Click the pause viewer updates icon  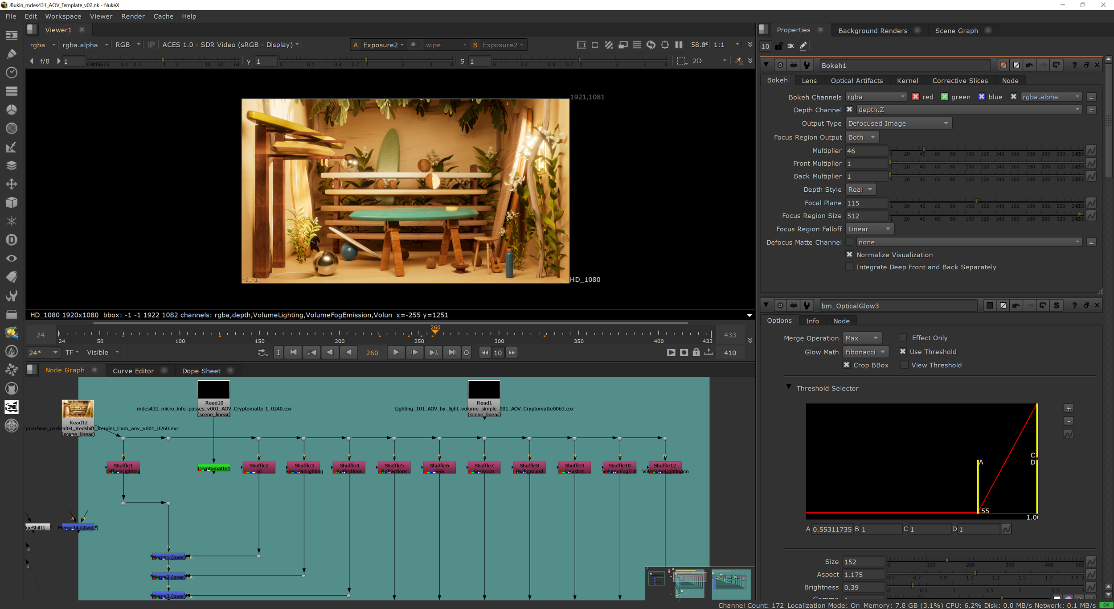[x=679, y=45]
